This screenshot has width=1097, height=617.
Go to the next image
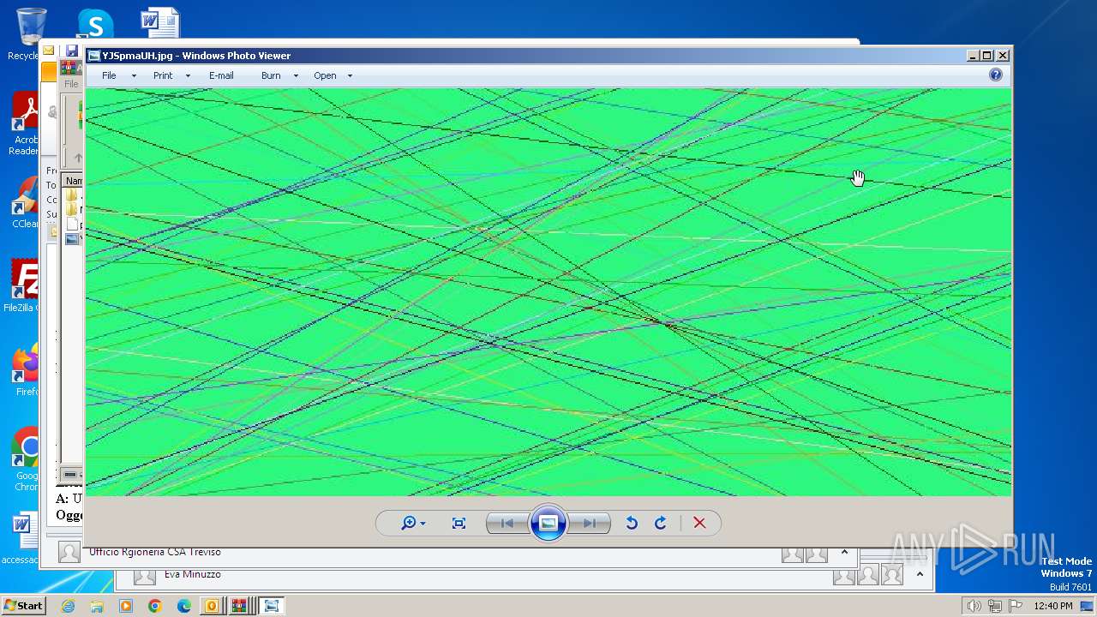(x=590, y=524)
